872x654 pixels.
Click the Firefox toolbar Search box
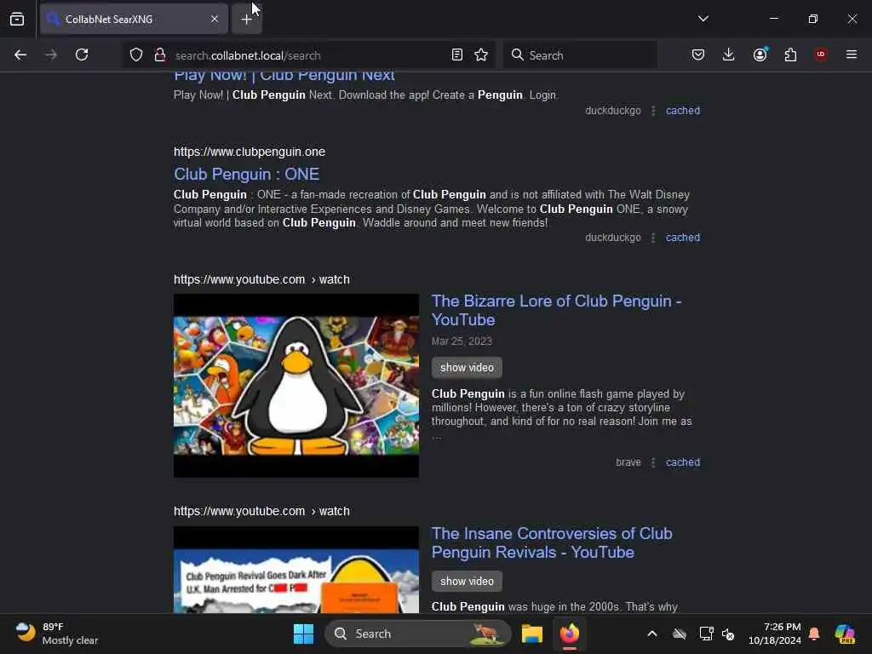pyautogui.click(x=579, y=55)
